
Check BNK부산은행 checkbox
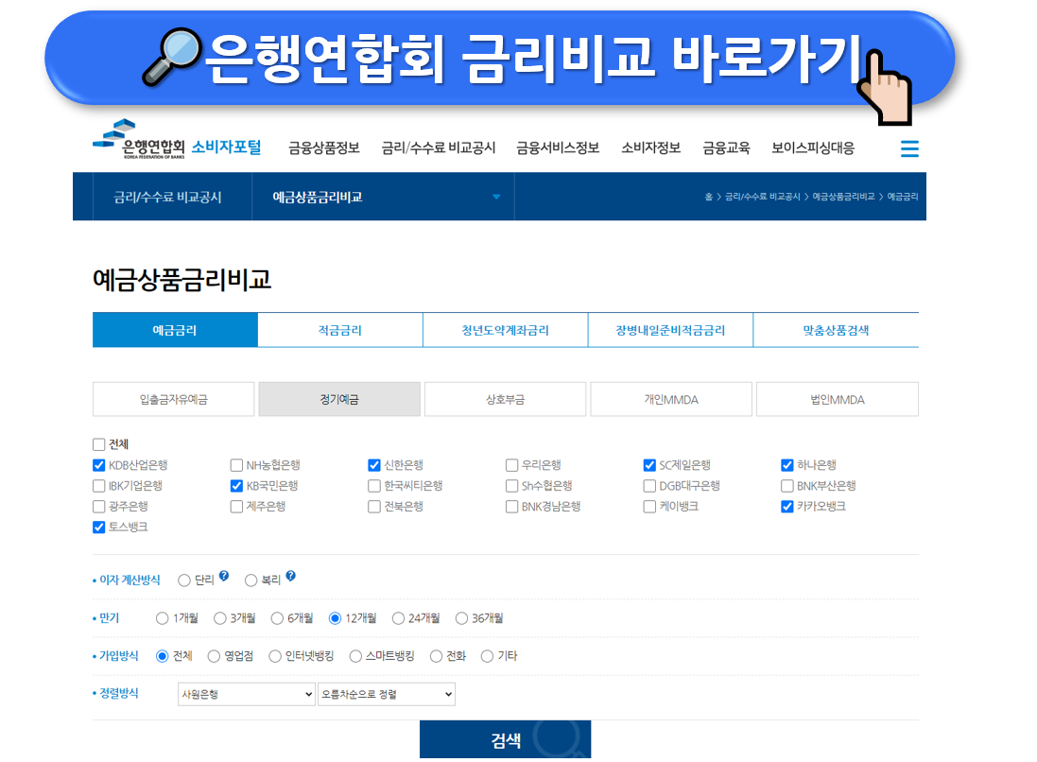pyautogui.click(x=787, y=486)
